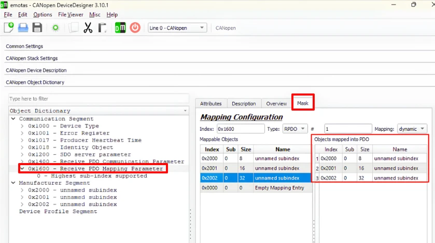Open the Misc menu

tap(94, 15)
